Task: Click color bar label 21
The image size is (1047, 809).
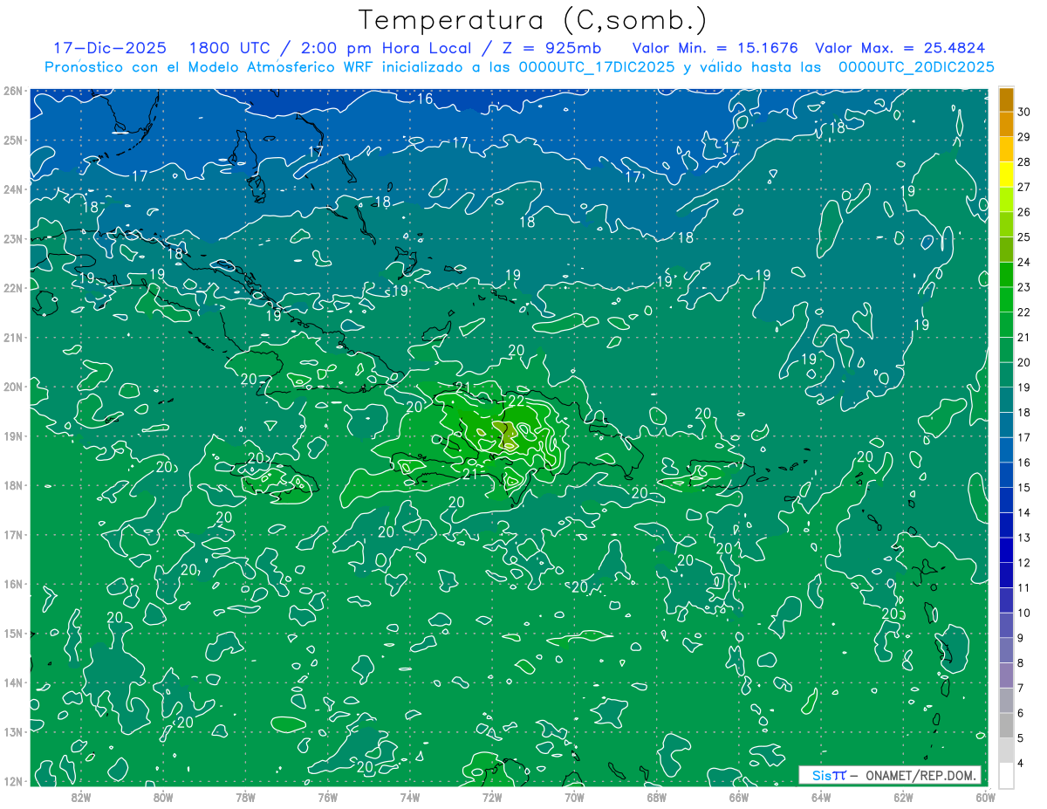Action: coord(1023,337)
